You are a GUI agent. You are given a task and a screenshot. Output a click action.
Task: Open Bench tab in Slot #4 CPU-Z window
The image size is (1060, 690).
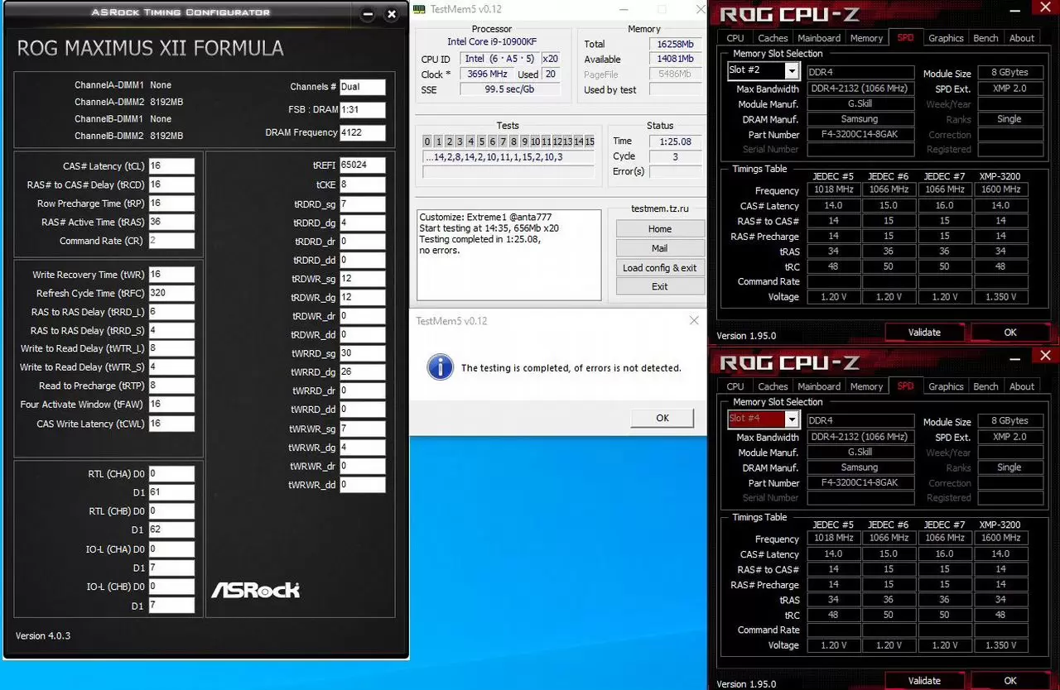point(985,386)
